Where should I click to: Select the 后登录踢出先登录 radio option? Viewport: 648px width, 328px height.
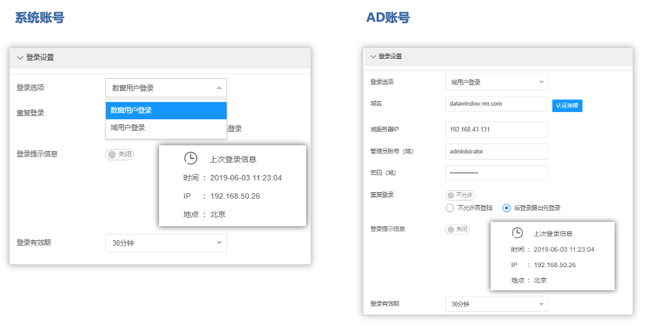point(507,208)
